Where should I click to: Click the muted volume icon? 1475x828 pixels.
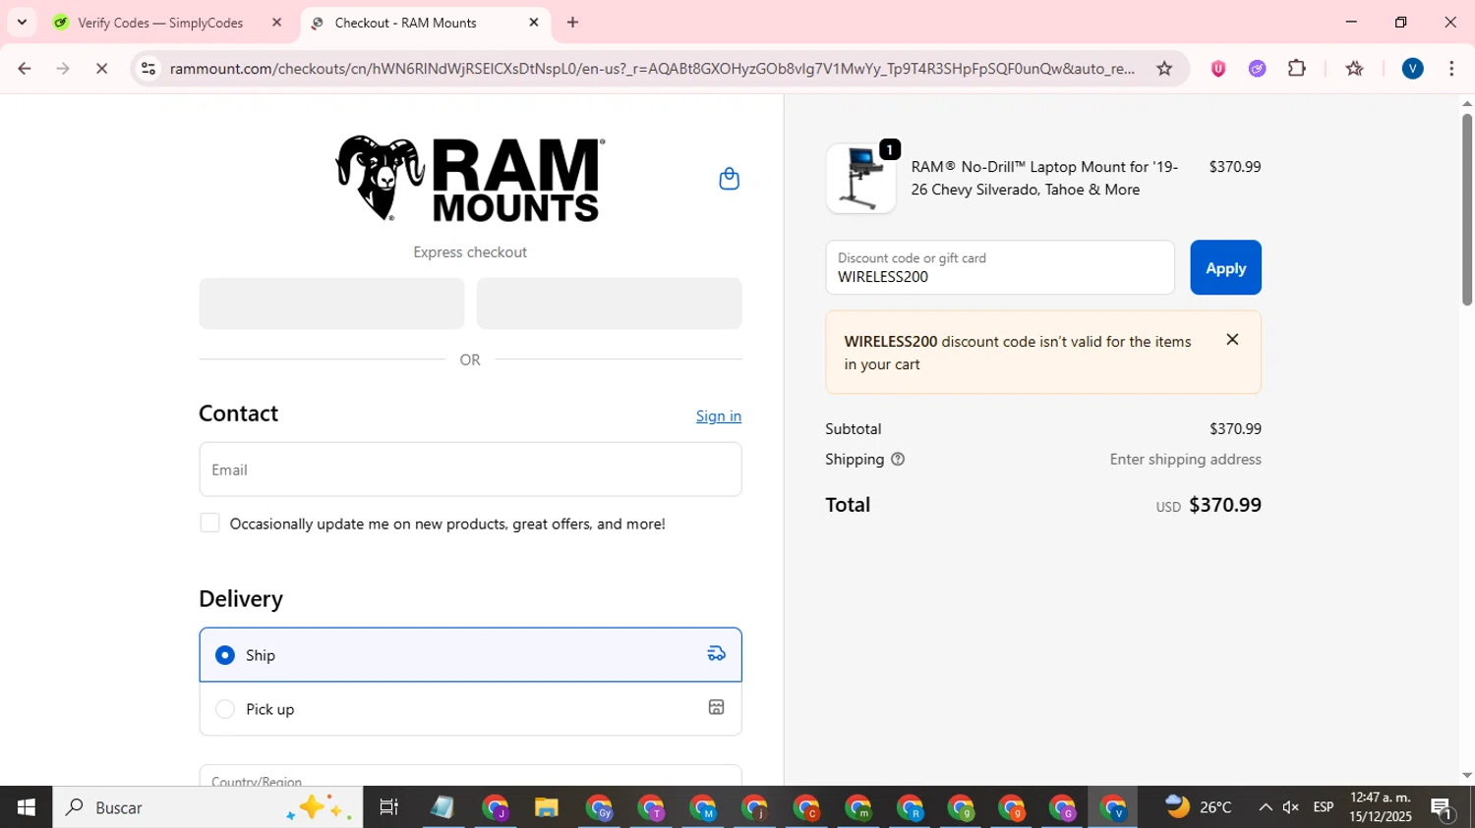tap(1291, 807)
